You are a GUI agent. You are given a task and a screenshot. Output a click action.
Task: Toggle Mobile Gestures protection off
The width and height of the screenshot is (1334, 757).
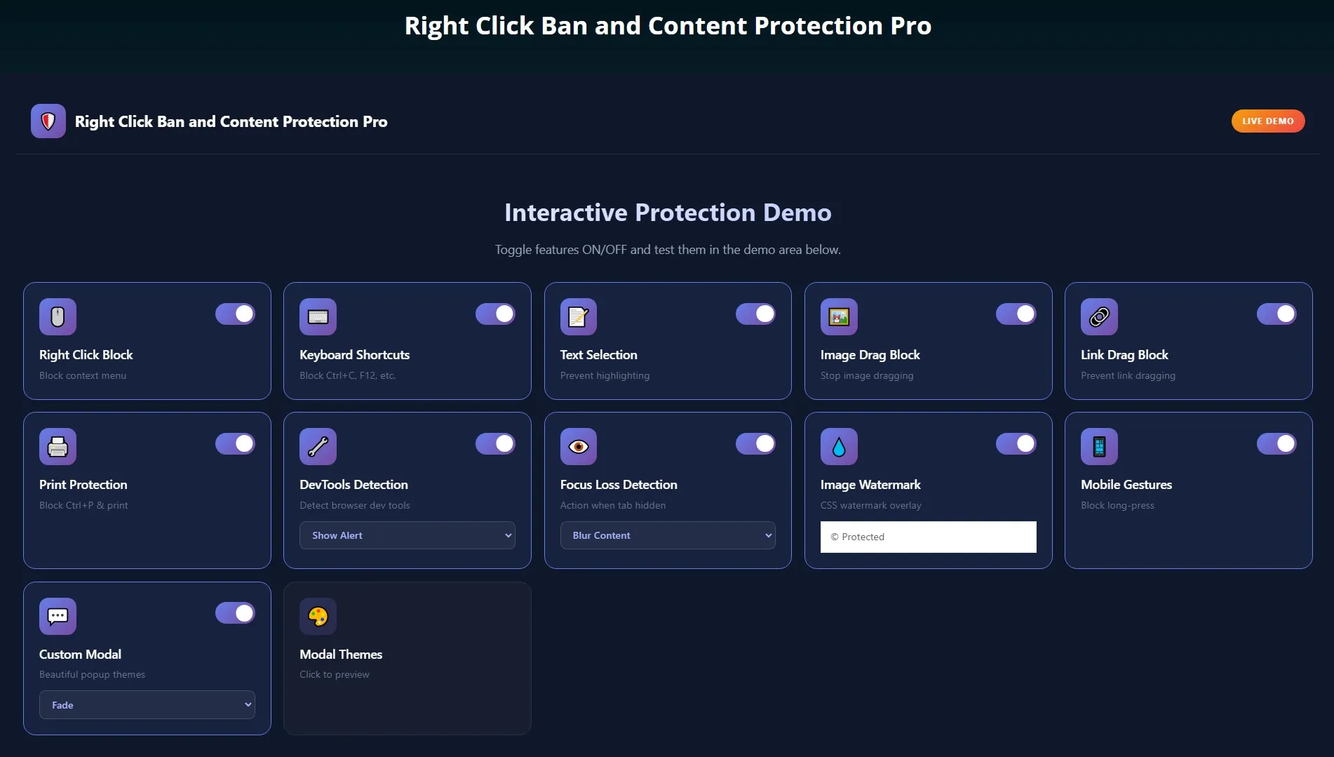tap(1276, 443)
